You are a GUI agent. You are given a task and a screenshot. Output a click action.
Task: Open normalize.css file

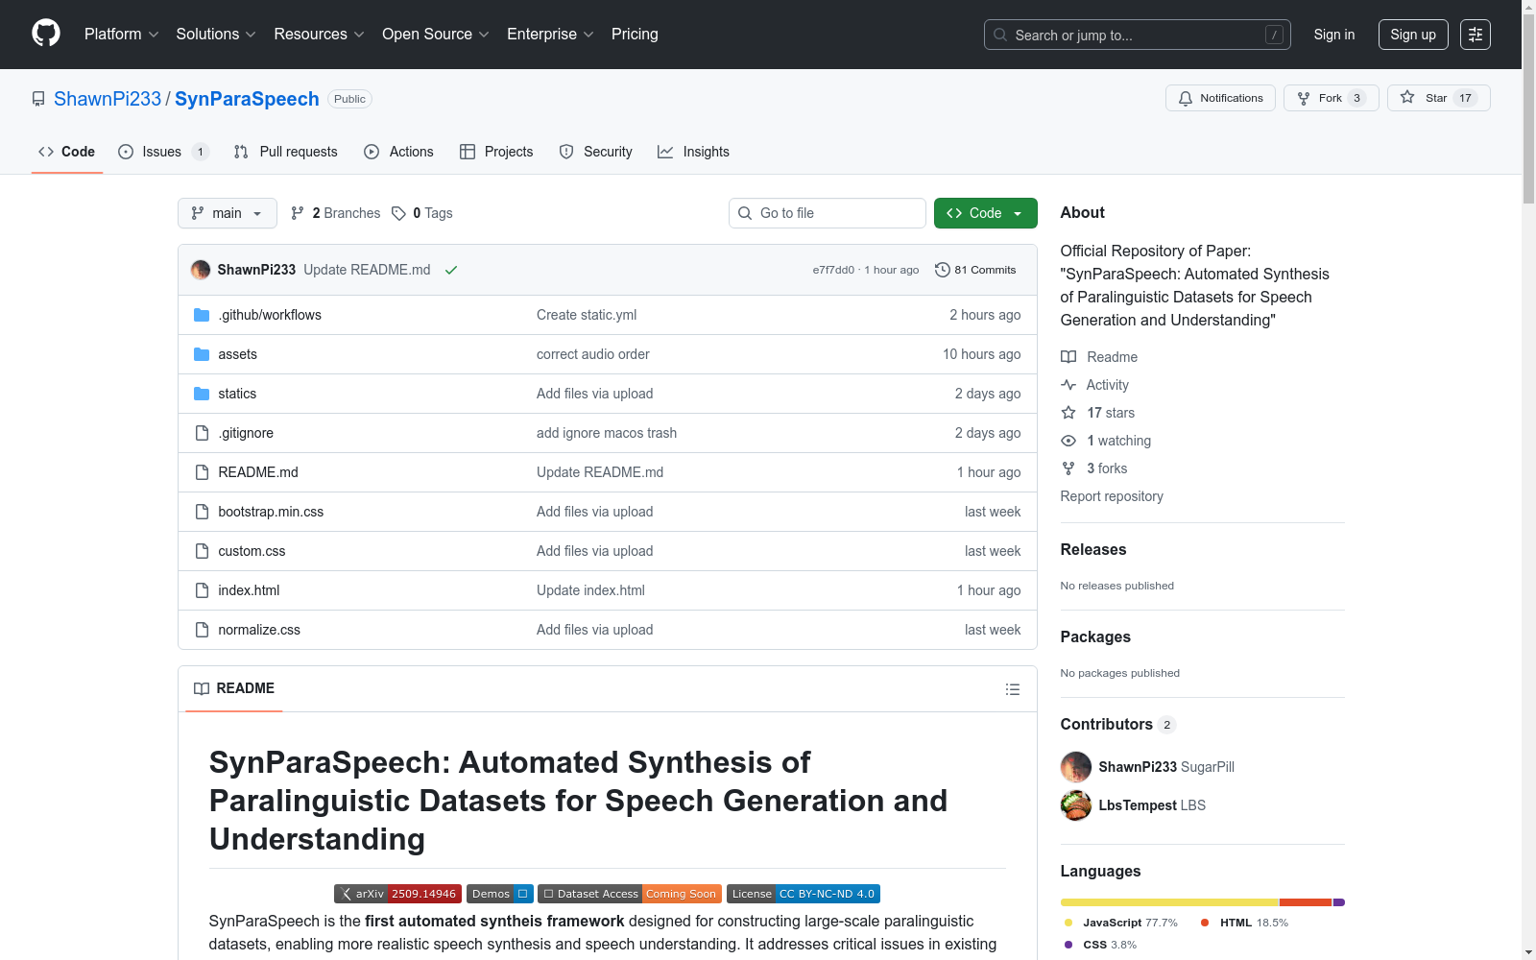coord(259,630)
